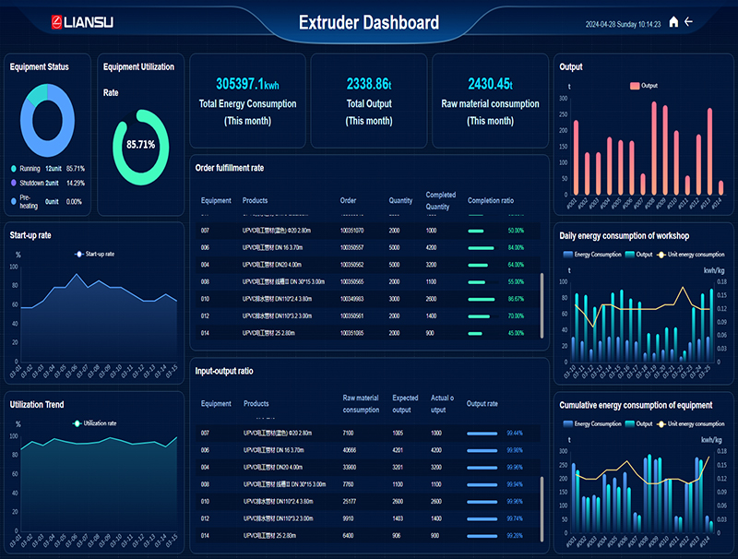
Task: Open the Equipment column header in Order fulfillment
Action: (x=217, y=200)
